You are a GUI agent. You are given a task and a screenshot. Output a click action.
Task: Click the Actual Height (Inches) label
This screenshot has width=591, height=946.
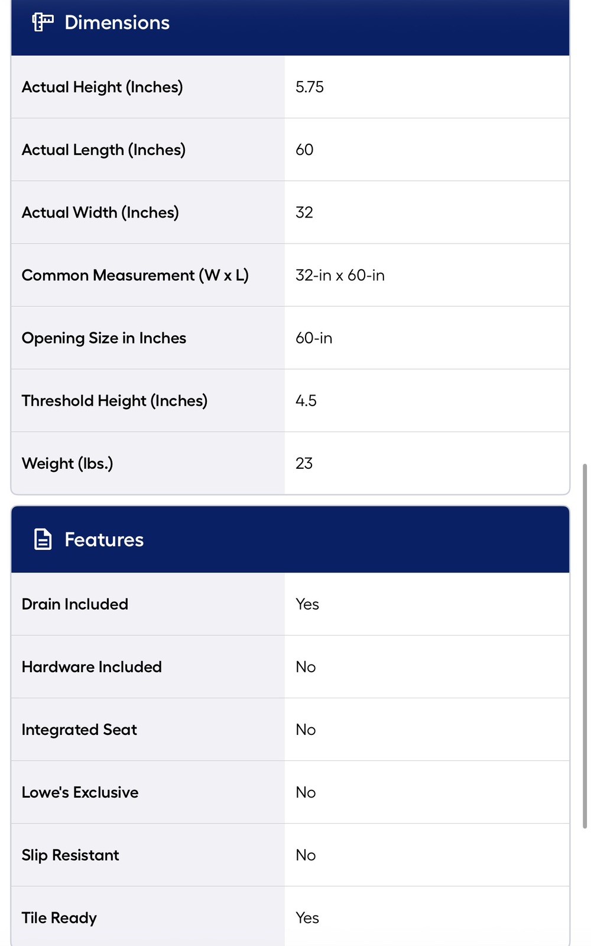coord(102,87)
